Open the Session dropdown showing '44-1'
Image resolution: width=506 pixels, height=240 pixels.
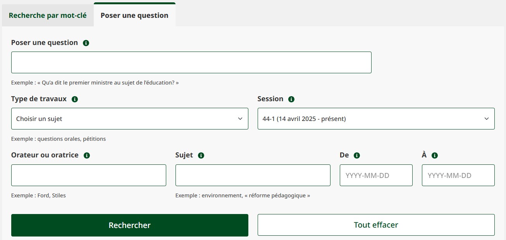(376, 119)
